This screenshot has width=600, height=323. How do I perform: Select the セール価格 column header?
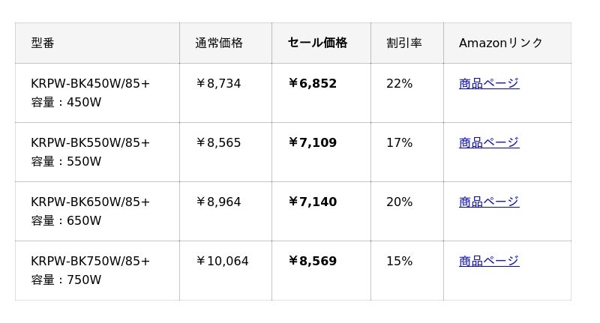(317, 43)
